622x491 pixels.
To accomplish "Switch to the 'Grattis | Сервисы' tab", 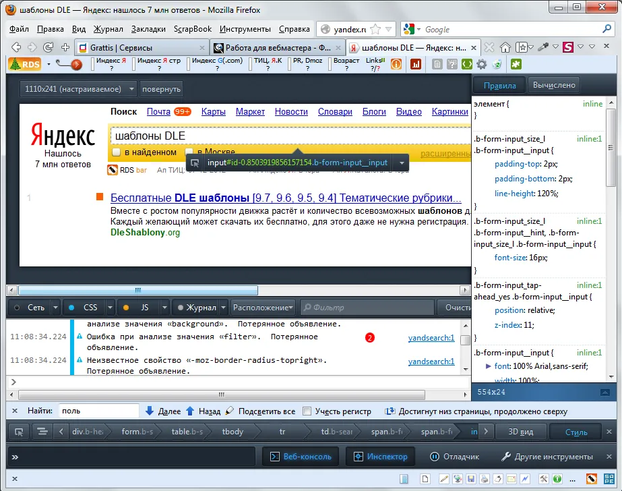I will 142,48.
